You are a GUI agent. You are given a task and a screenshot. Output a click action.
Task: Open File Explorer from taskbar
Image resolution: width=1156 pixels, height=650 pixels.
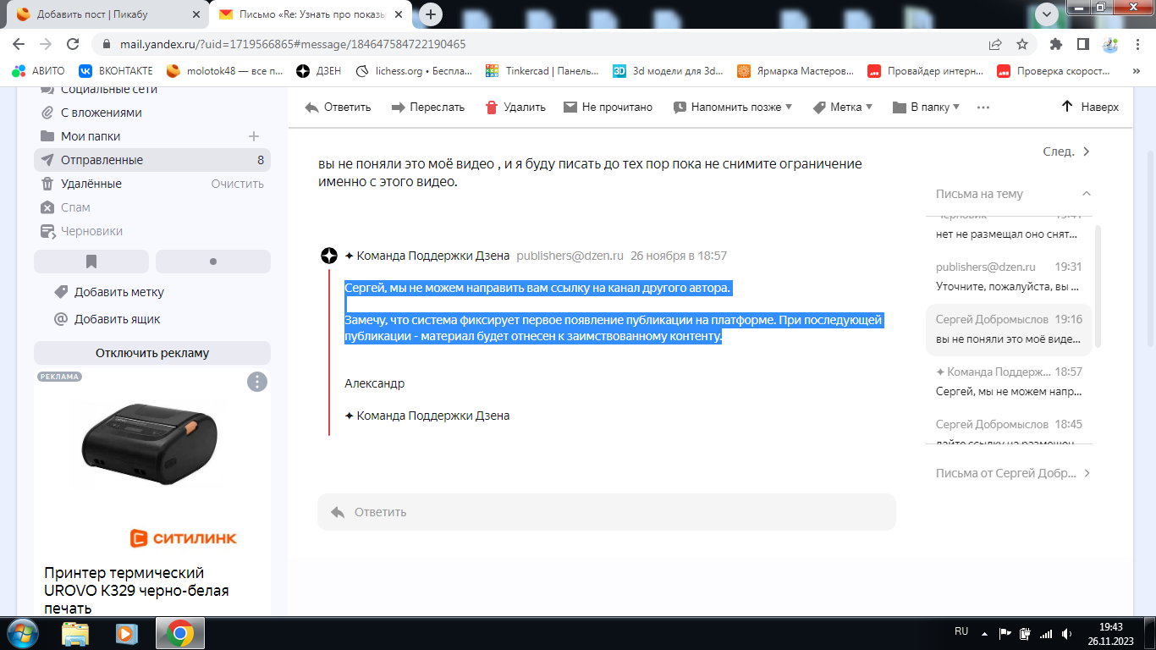click(75, 633)
